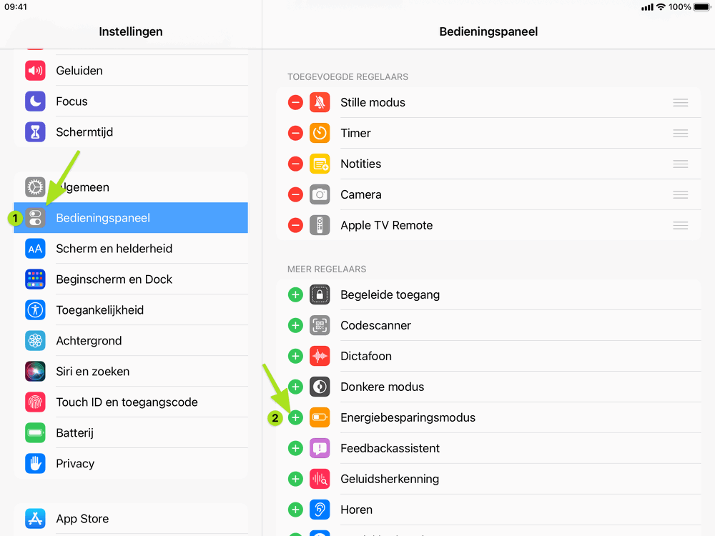
Task: Open Touch ID en toegangscode settings
Action: (x=131, y=402)
